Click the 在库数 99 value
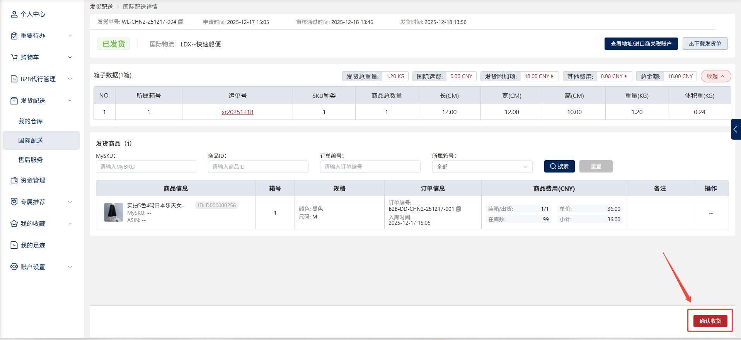Screen dimensions: 741x340 click(x=546, y=219)
